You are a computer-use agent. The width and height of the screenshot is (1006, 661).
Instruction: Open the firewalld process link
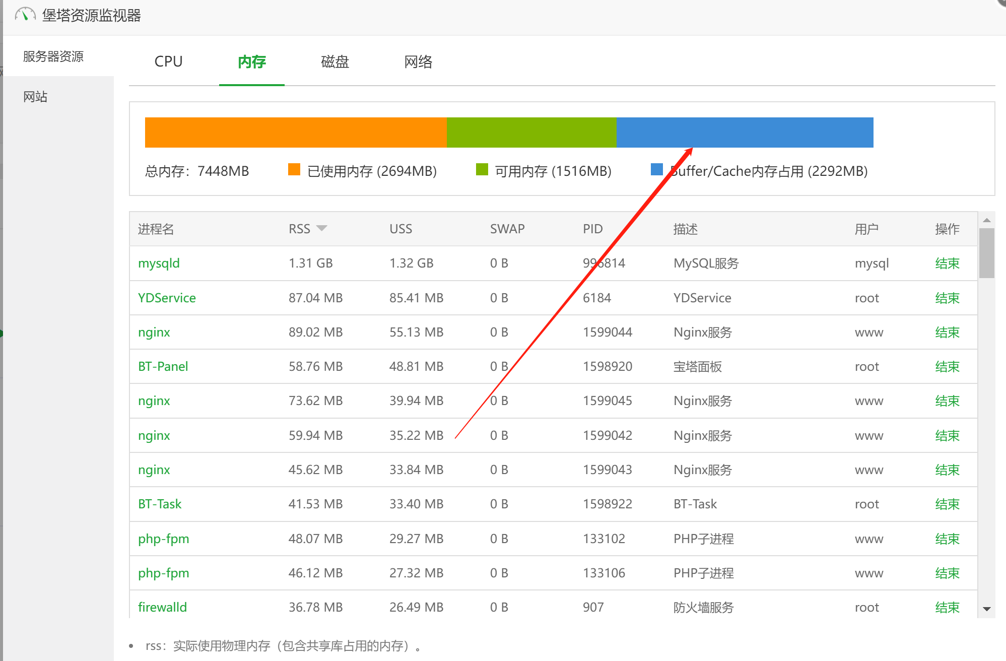coord(162,607)
